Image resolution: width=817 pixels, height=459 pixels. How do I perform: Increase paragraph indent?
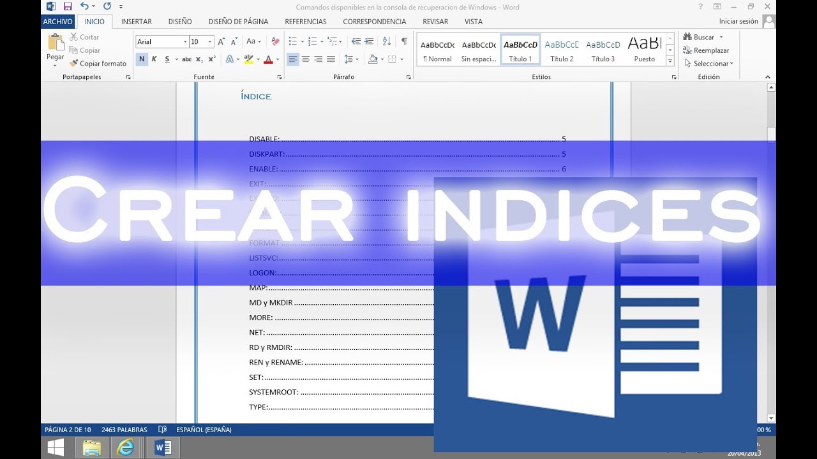[370, 41]
